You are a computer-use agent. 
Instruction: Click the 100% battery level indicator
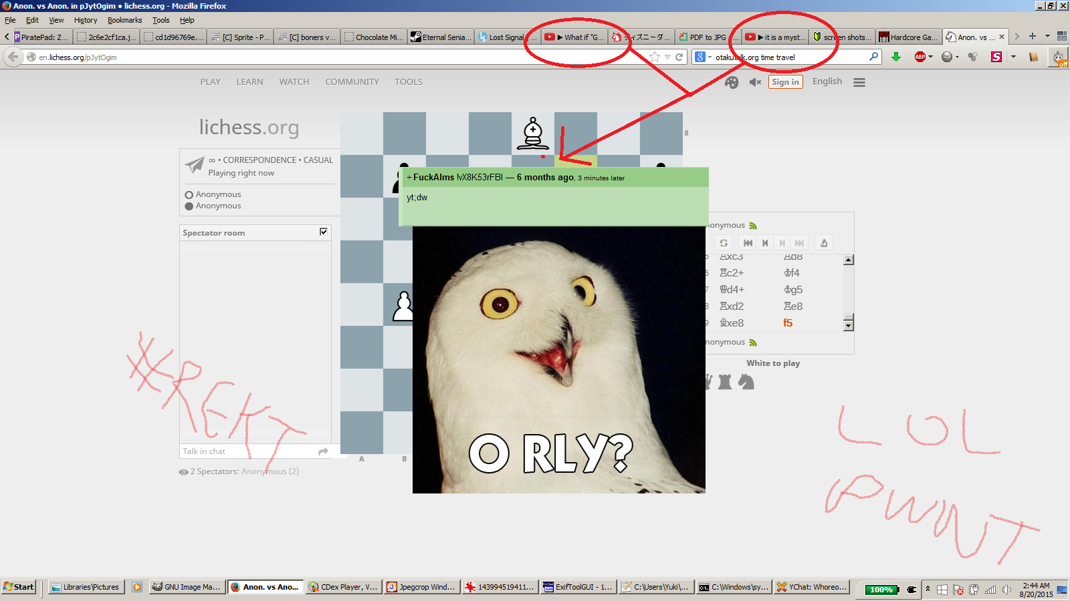coord(881,589)
